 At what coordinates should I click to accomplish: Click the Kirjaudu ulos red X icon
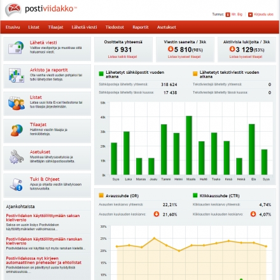(x=250, y=15)
